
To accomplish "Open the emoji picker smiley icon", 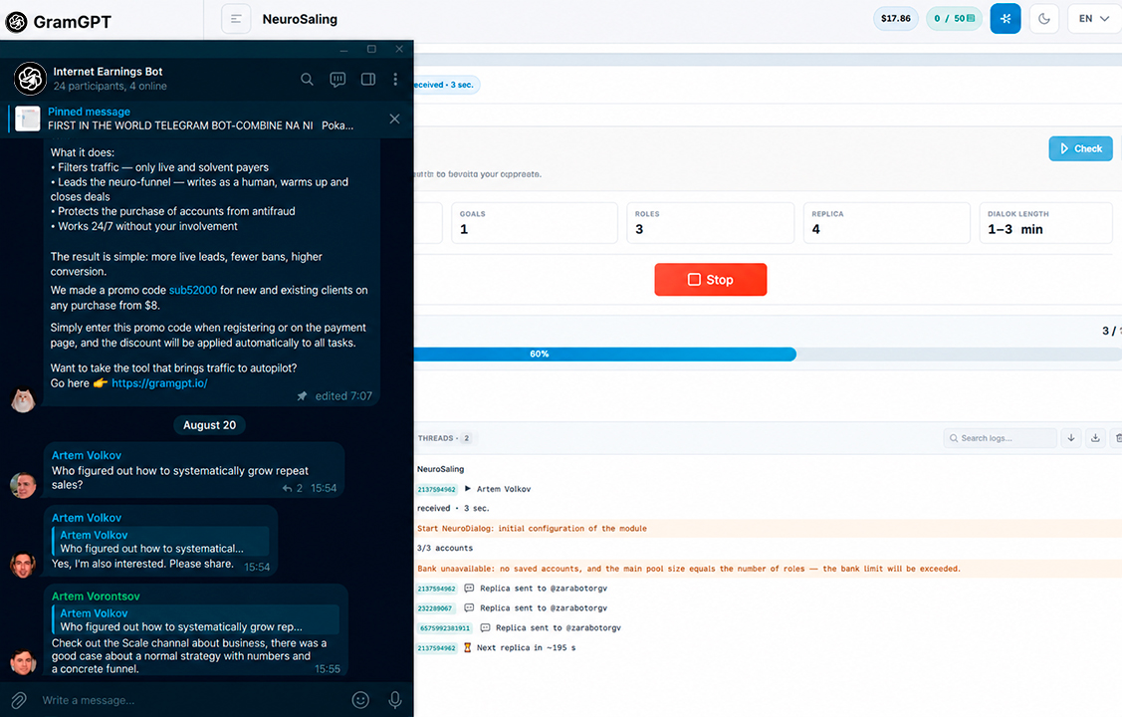I will 360,700.
